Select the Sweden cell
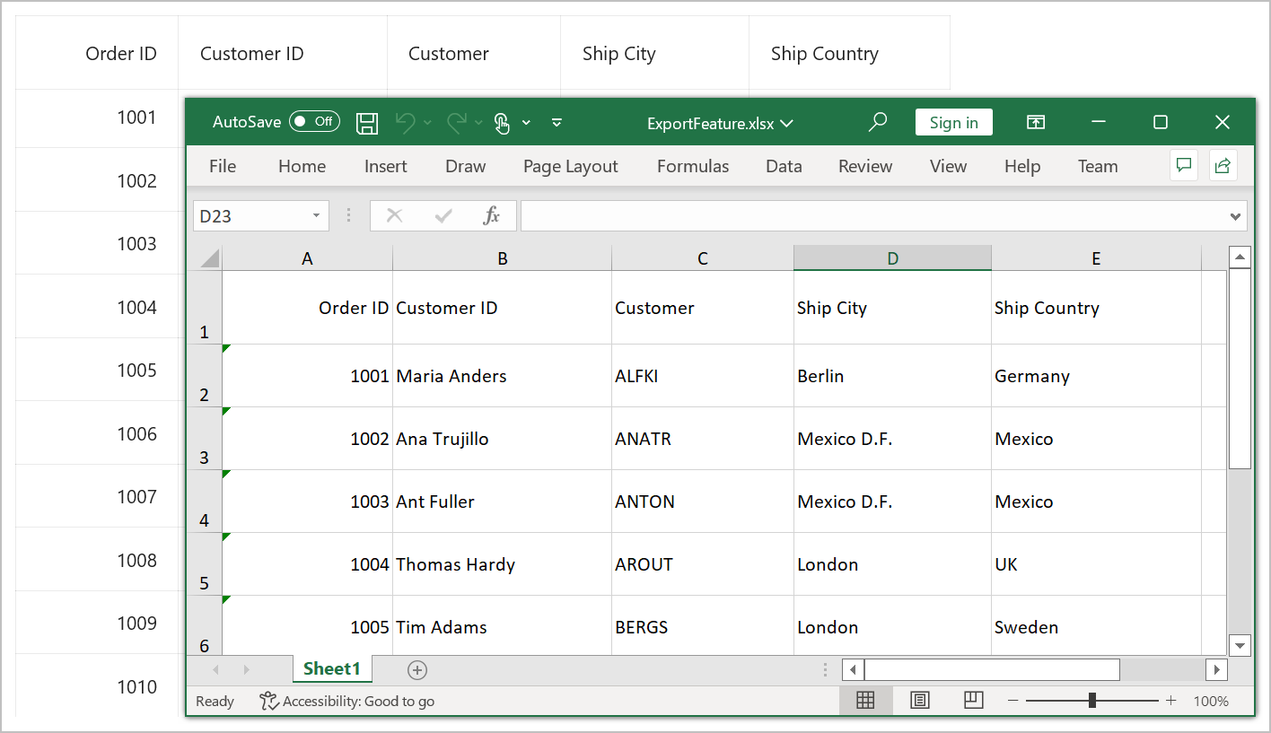This screenshot has width=1271, height=733. pyautogui.click(x=1096, y=627)
